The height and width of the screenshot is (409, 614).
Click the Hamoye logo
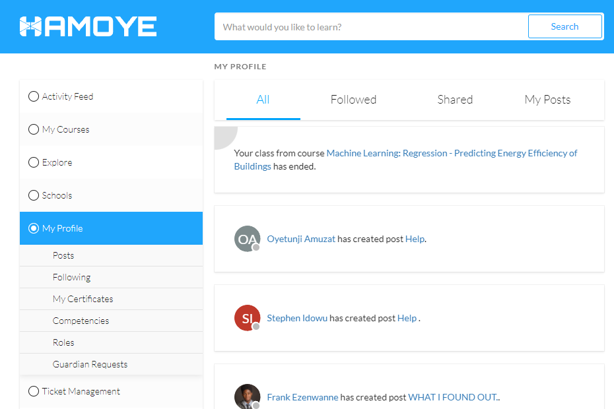click(x=88, y=26)
